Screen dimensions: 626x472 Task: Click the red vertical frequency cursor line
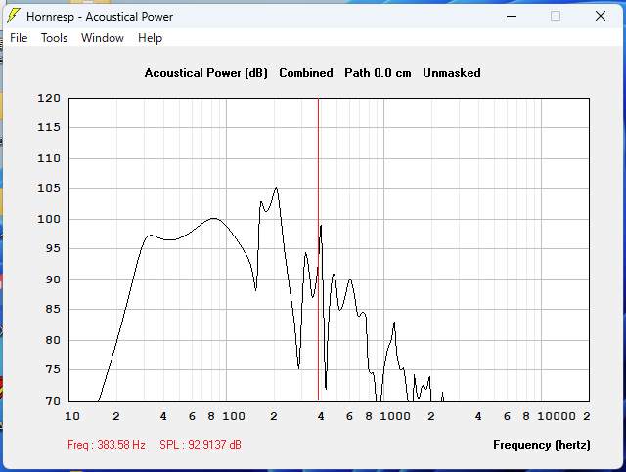point(318,247)
